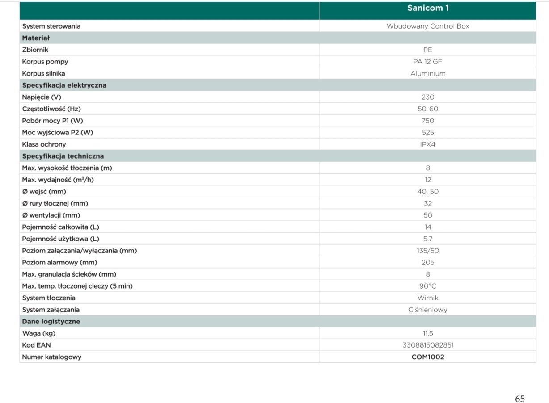Select the discharge pipe value "32"
The image size is (549, 403).
pos(428,203)
